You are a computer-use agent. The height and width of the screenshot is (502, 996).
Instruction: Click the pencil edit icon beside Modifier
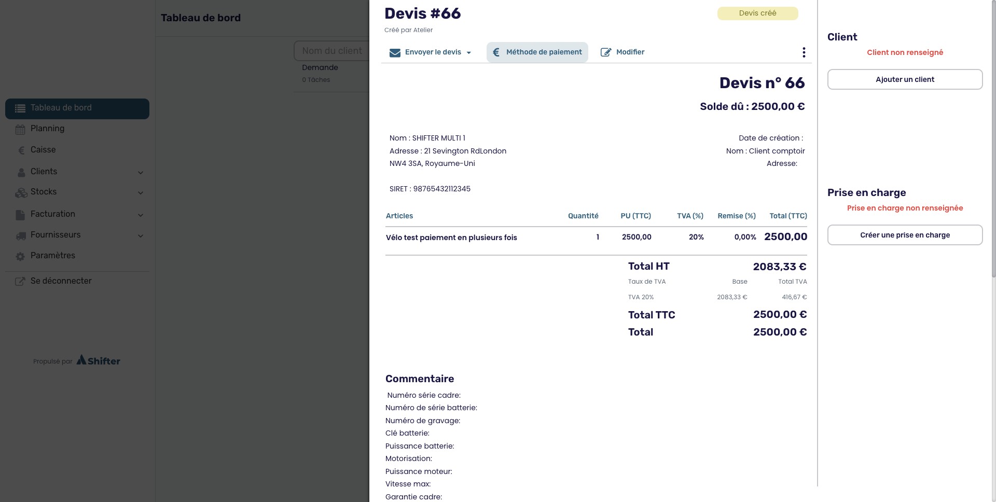605,52
